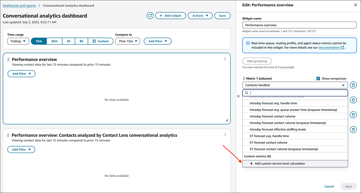Open the documentation link
Image resolution: width=361 pixels, height=193 pixels.
[329, 47]
